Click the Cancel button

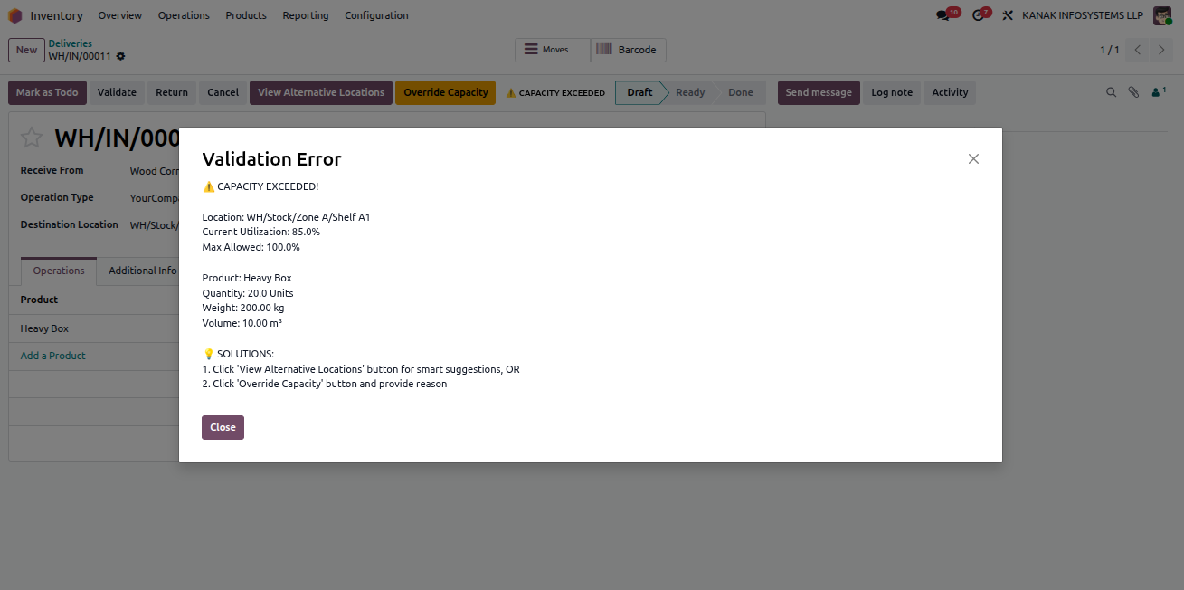223,92
